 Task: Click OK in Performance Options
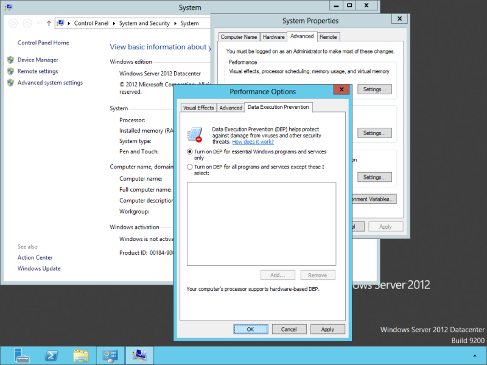point(251,329)
